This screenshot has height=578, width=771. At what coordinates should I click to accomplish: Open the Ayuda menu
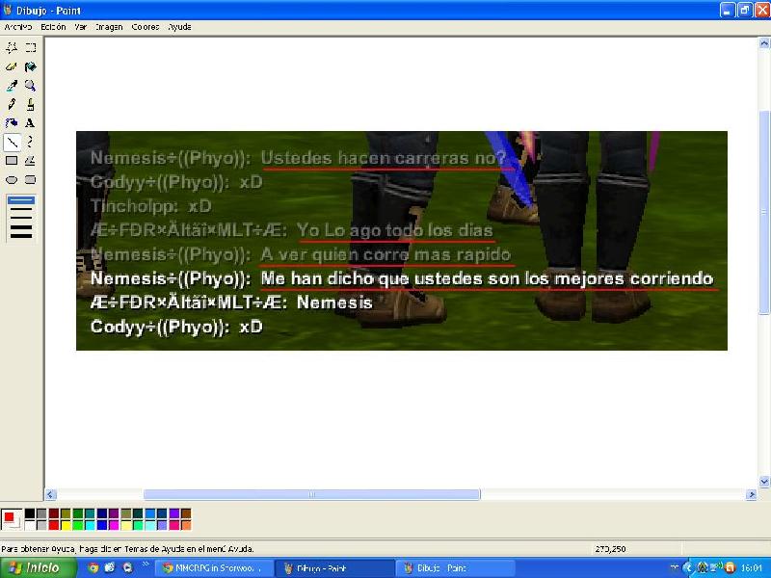click(179, 27)
